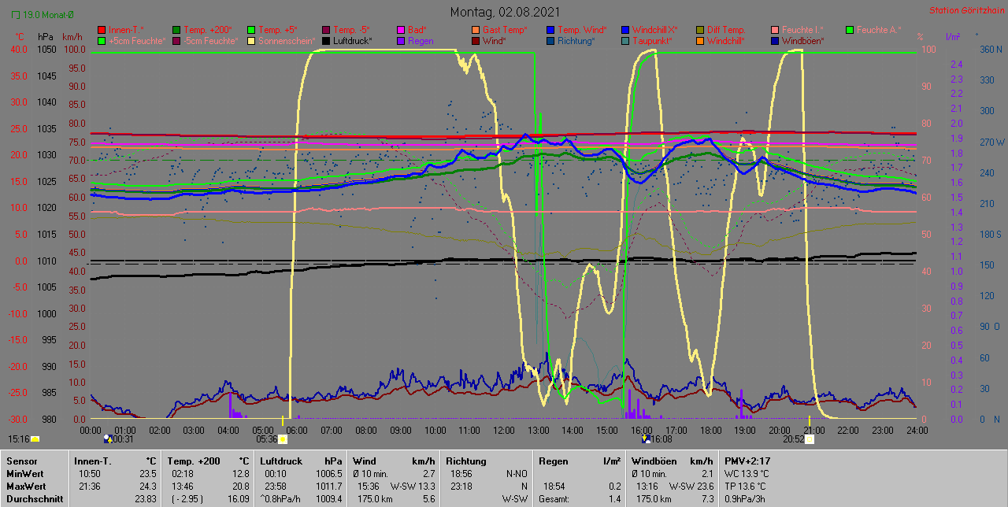Click the green Feuchte A. legend square

point(849,30)
